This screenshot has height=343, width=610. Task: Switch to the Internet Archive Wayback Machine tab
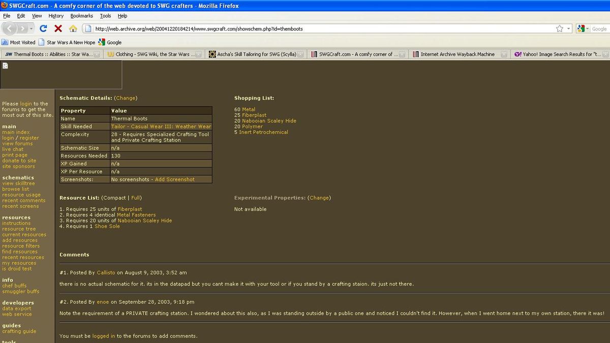[x=457, y=54]
